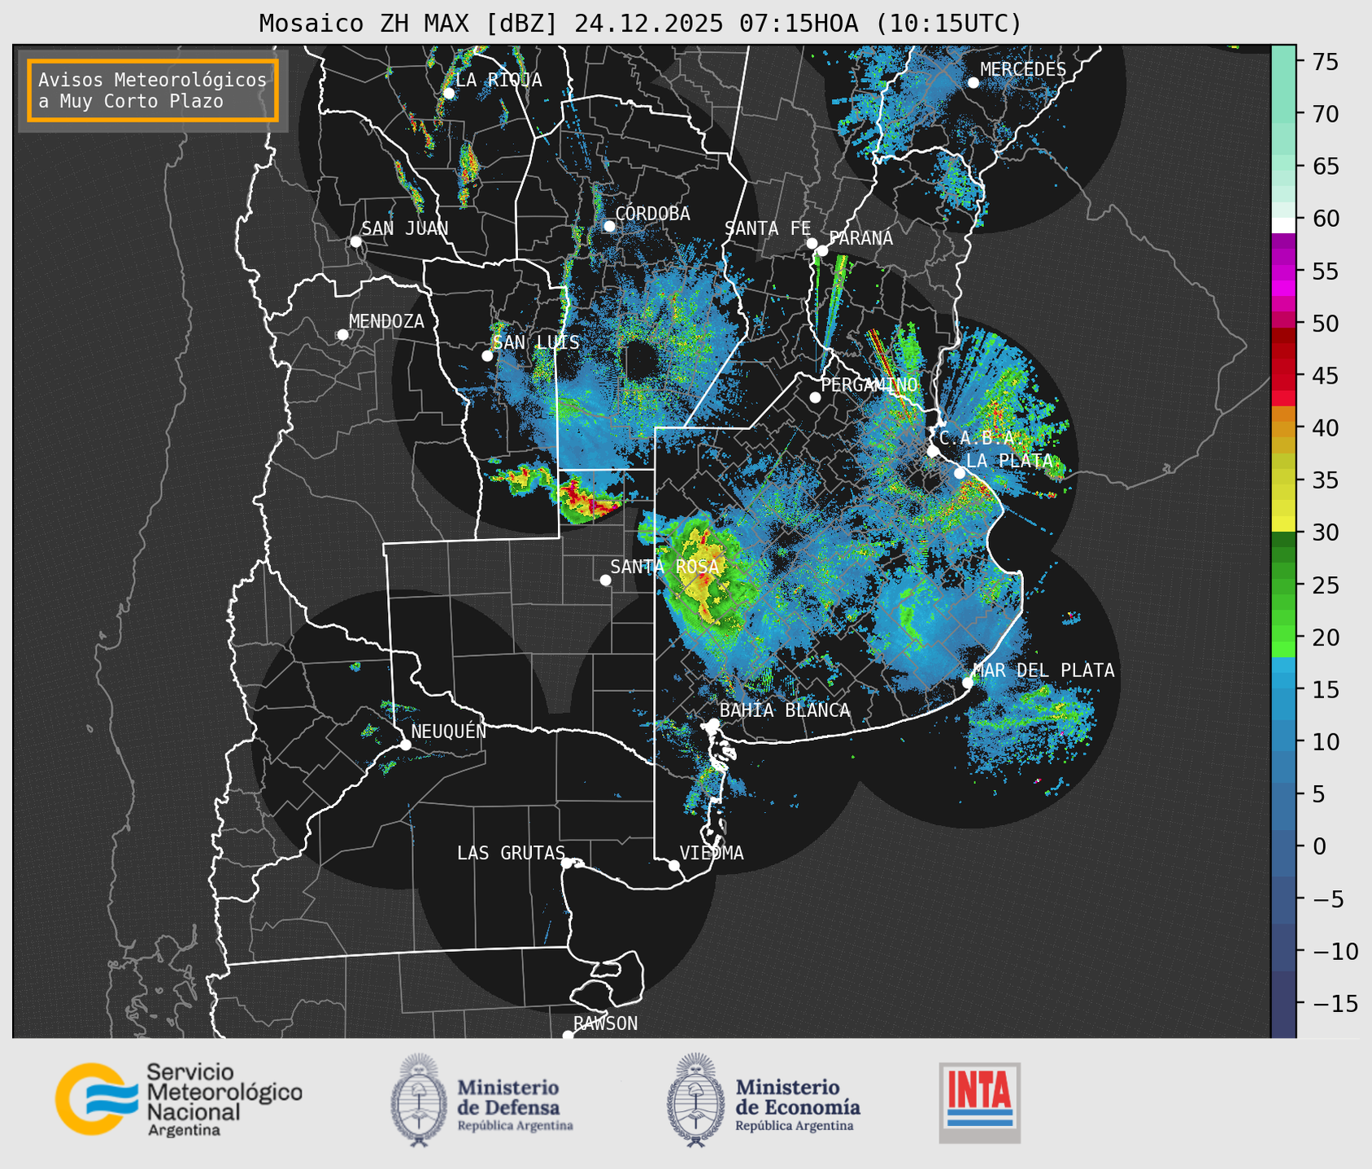Click the 50 dBZ label on the colorbar
The height and width of the screenshot is (1169, 1372).
click(1325, 324)
